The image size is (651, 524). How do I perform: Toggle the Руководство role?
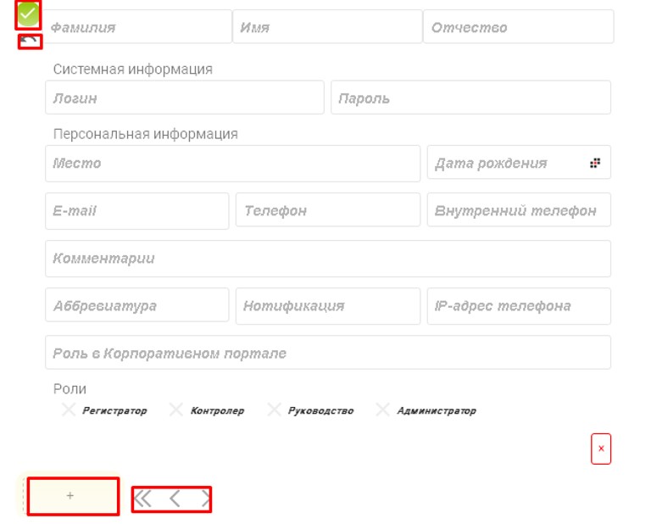(x=274, y=410)
